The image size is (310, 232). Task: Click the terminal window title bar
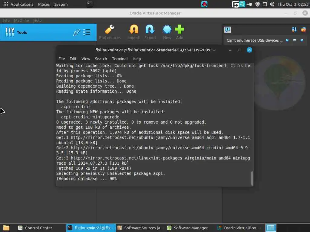click(x=155, y=50)
